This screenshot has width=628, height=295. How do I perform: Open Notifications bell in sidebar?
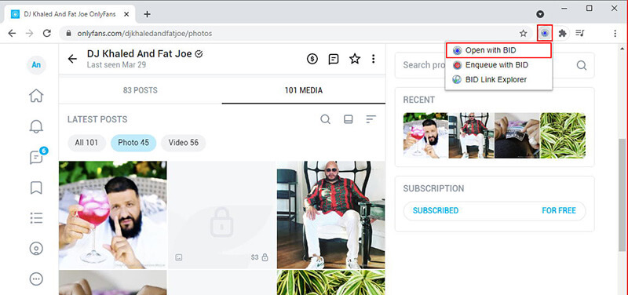tap(36, 126)
